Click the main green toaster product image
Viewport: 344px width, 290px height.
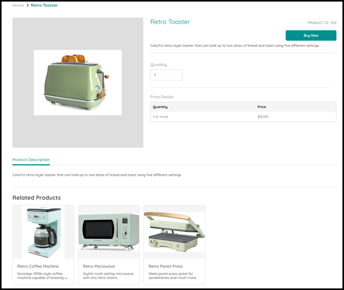[x=78, y=82]
